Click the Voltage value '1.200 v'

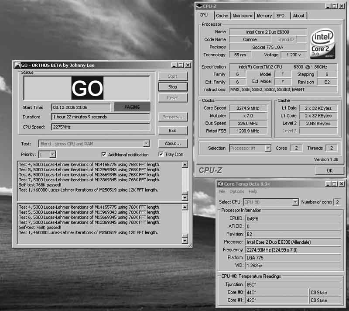pyautogui.click(x=294, y=55)
